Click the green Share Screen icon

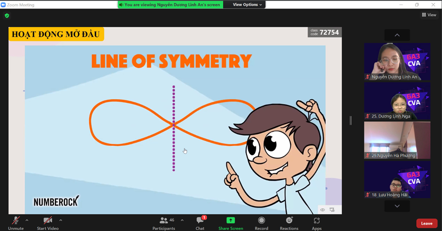pyautogui.click(x=230, y=220)
